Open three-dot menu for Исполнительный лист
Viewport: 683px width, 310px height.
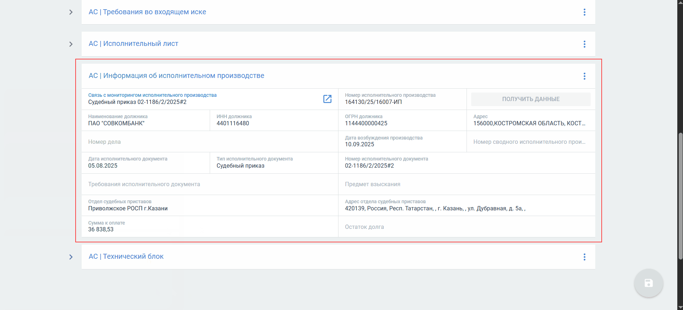tap(584, 44)
